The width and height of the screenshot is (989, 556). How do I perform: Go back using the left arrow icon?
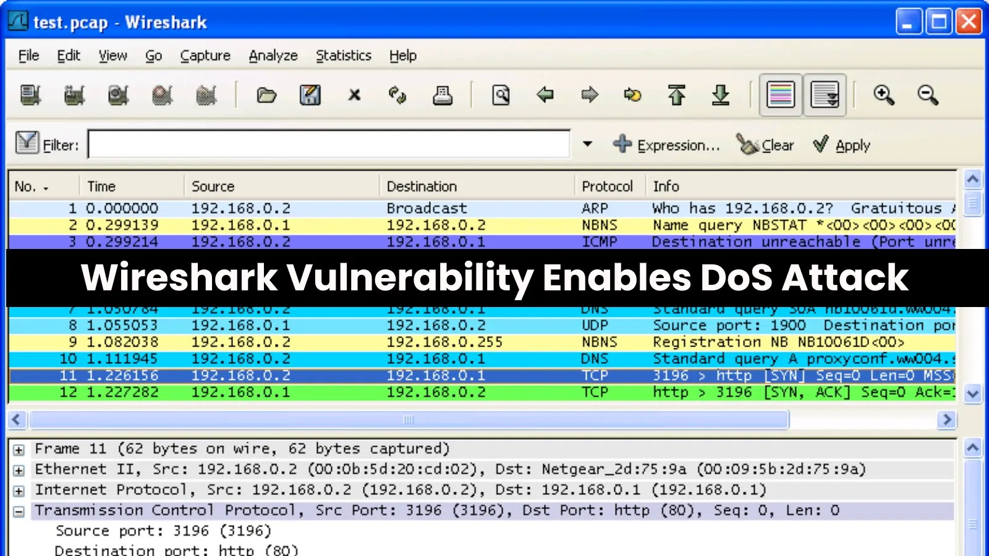(x=545, y=95)
